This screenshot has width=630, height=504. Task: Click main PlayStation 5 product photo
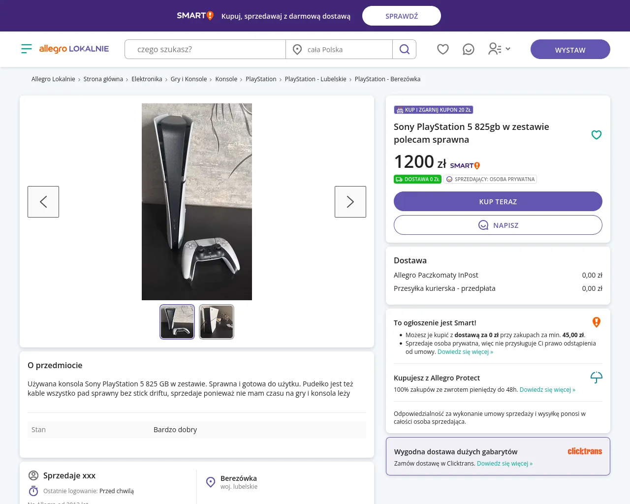pyautogui.click(x=197, y=202)
